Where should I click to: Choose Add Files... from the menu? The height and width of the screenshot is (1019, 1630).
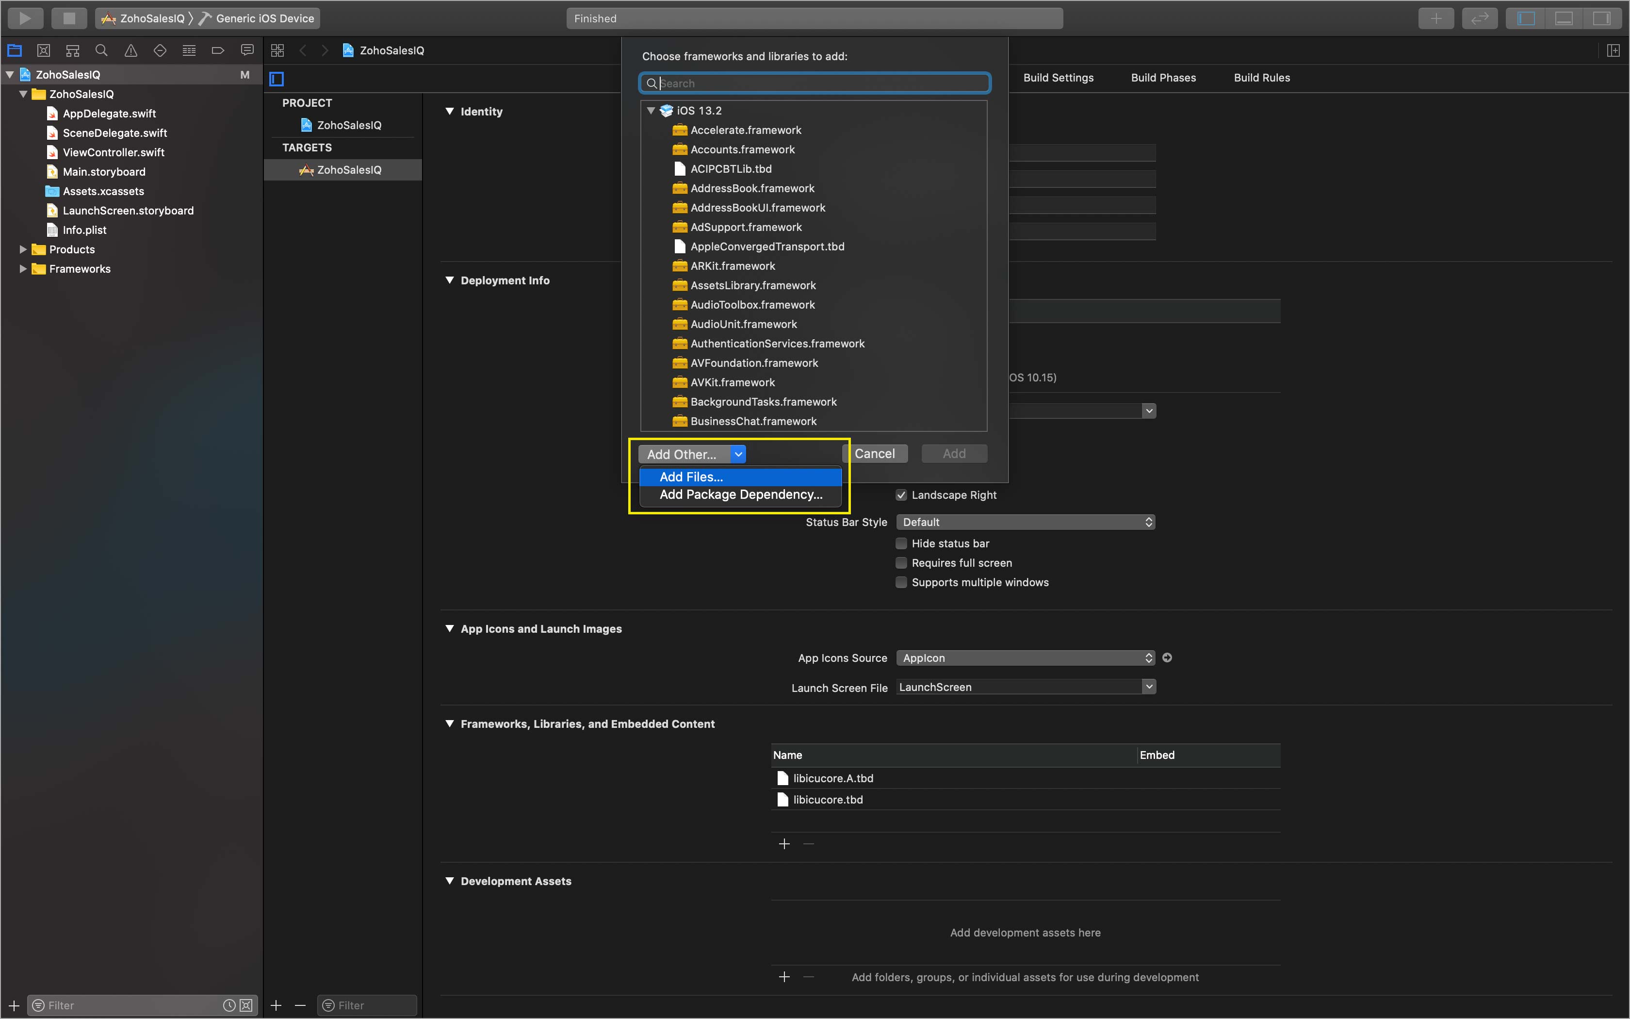point(740,477)
